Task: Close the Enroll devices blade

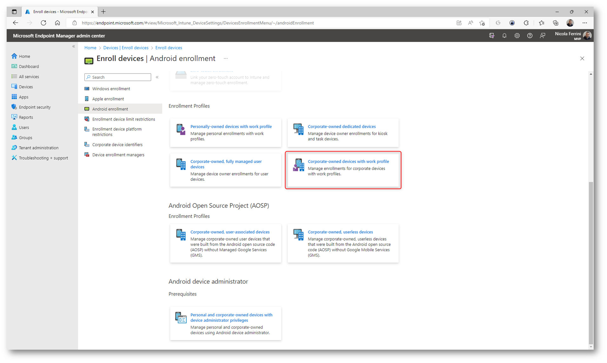Action: tap(582, 58)
